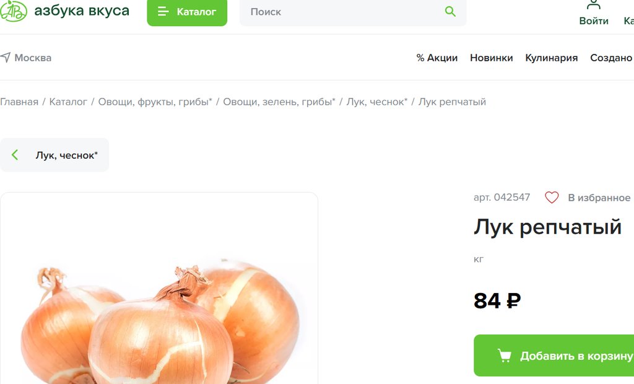634x384 pixels.
Task: Open the % Акции menu item
Action: 437,58
